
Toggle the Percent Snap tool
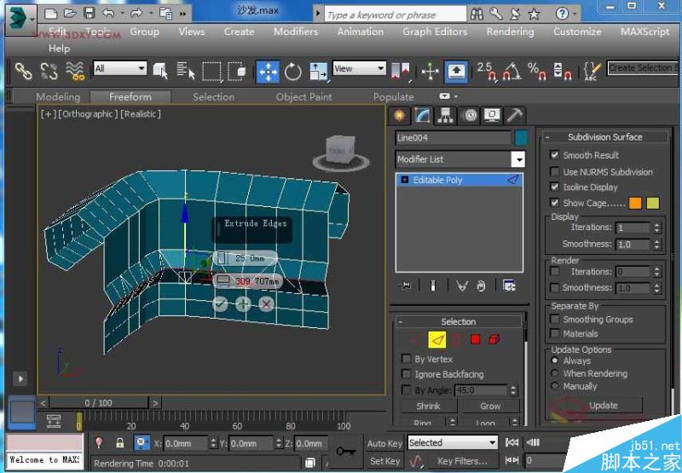coord(537,71)
